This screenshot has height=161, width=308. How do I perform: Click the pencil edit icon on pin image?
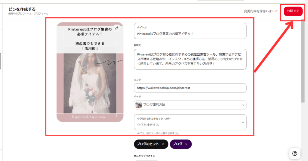point(117,28)
